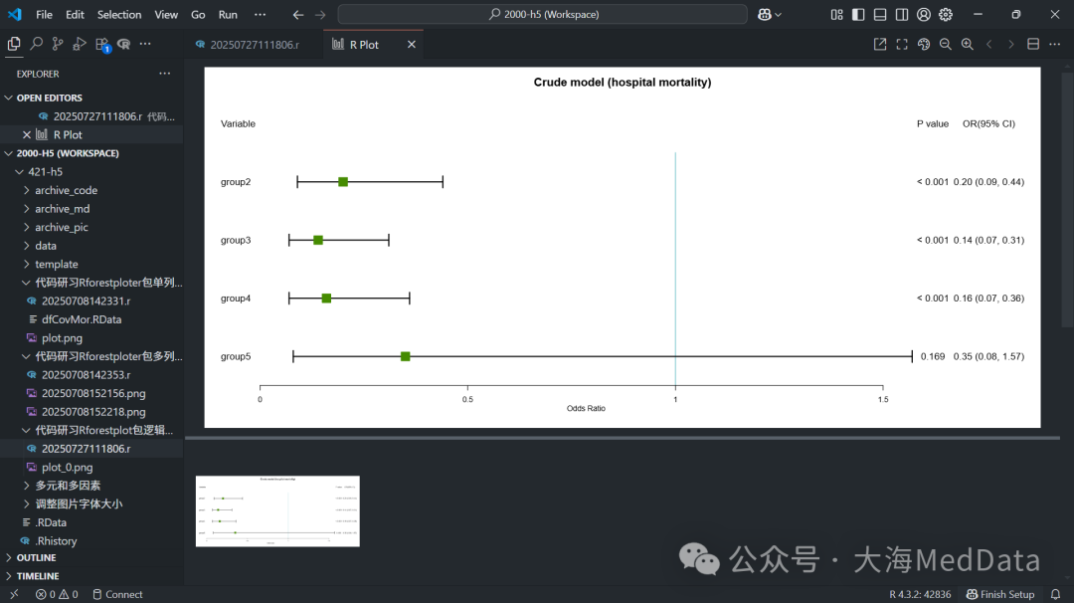The image size is (1074, 603).
Task: Expand the OUTLINE section
Action: pos(36,558)
